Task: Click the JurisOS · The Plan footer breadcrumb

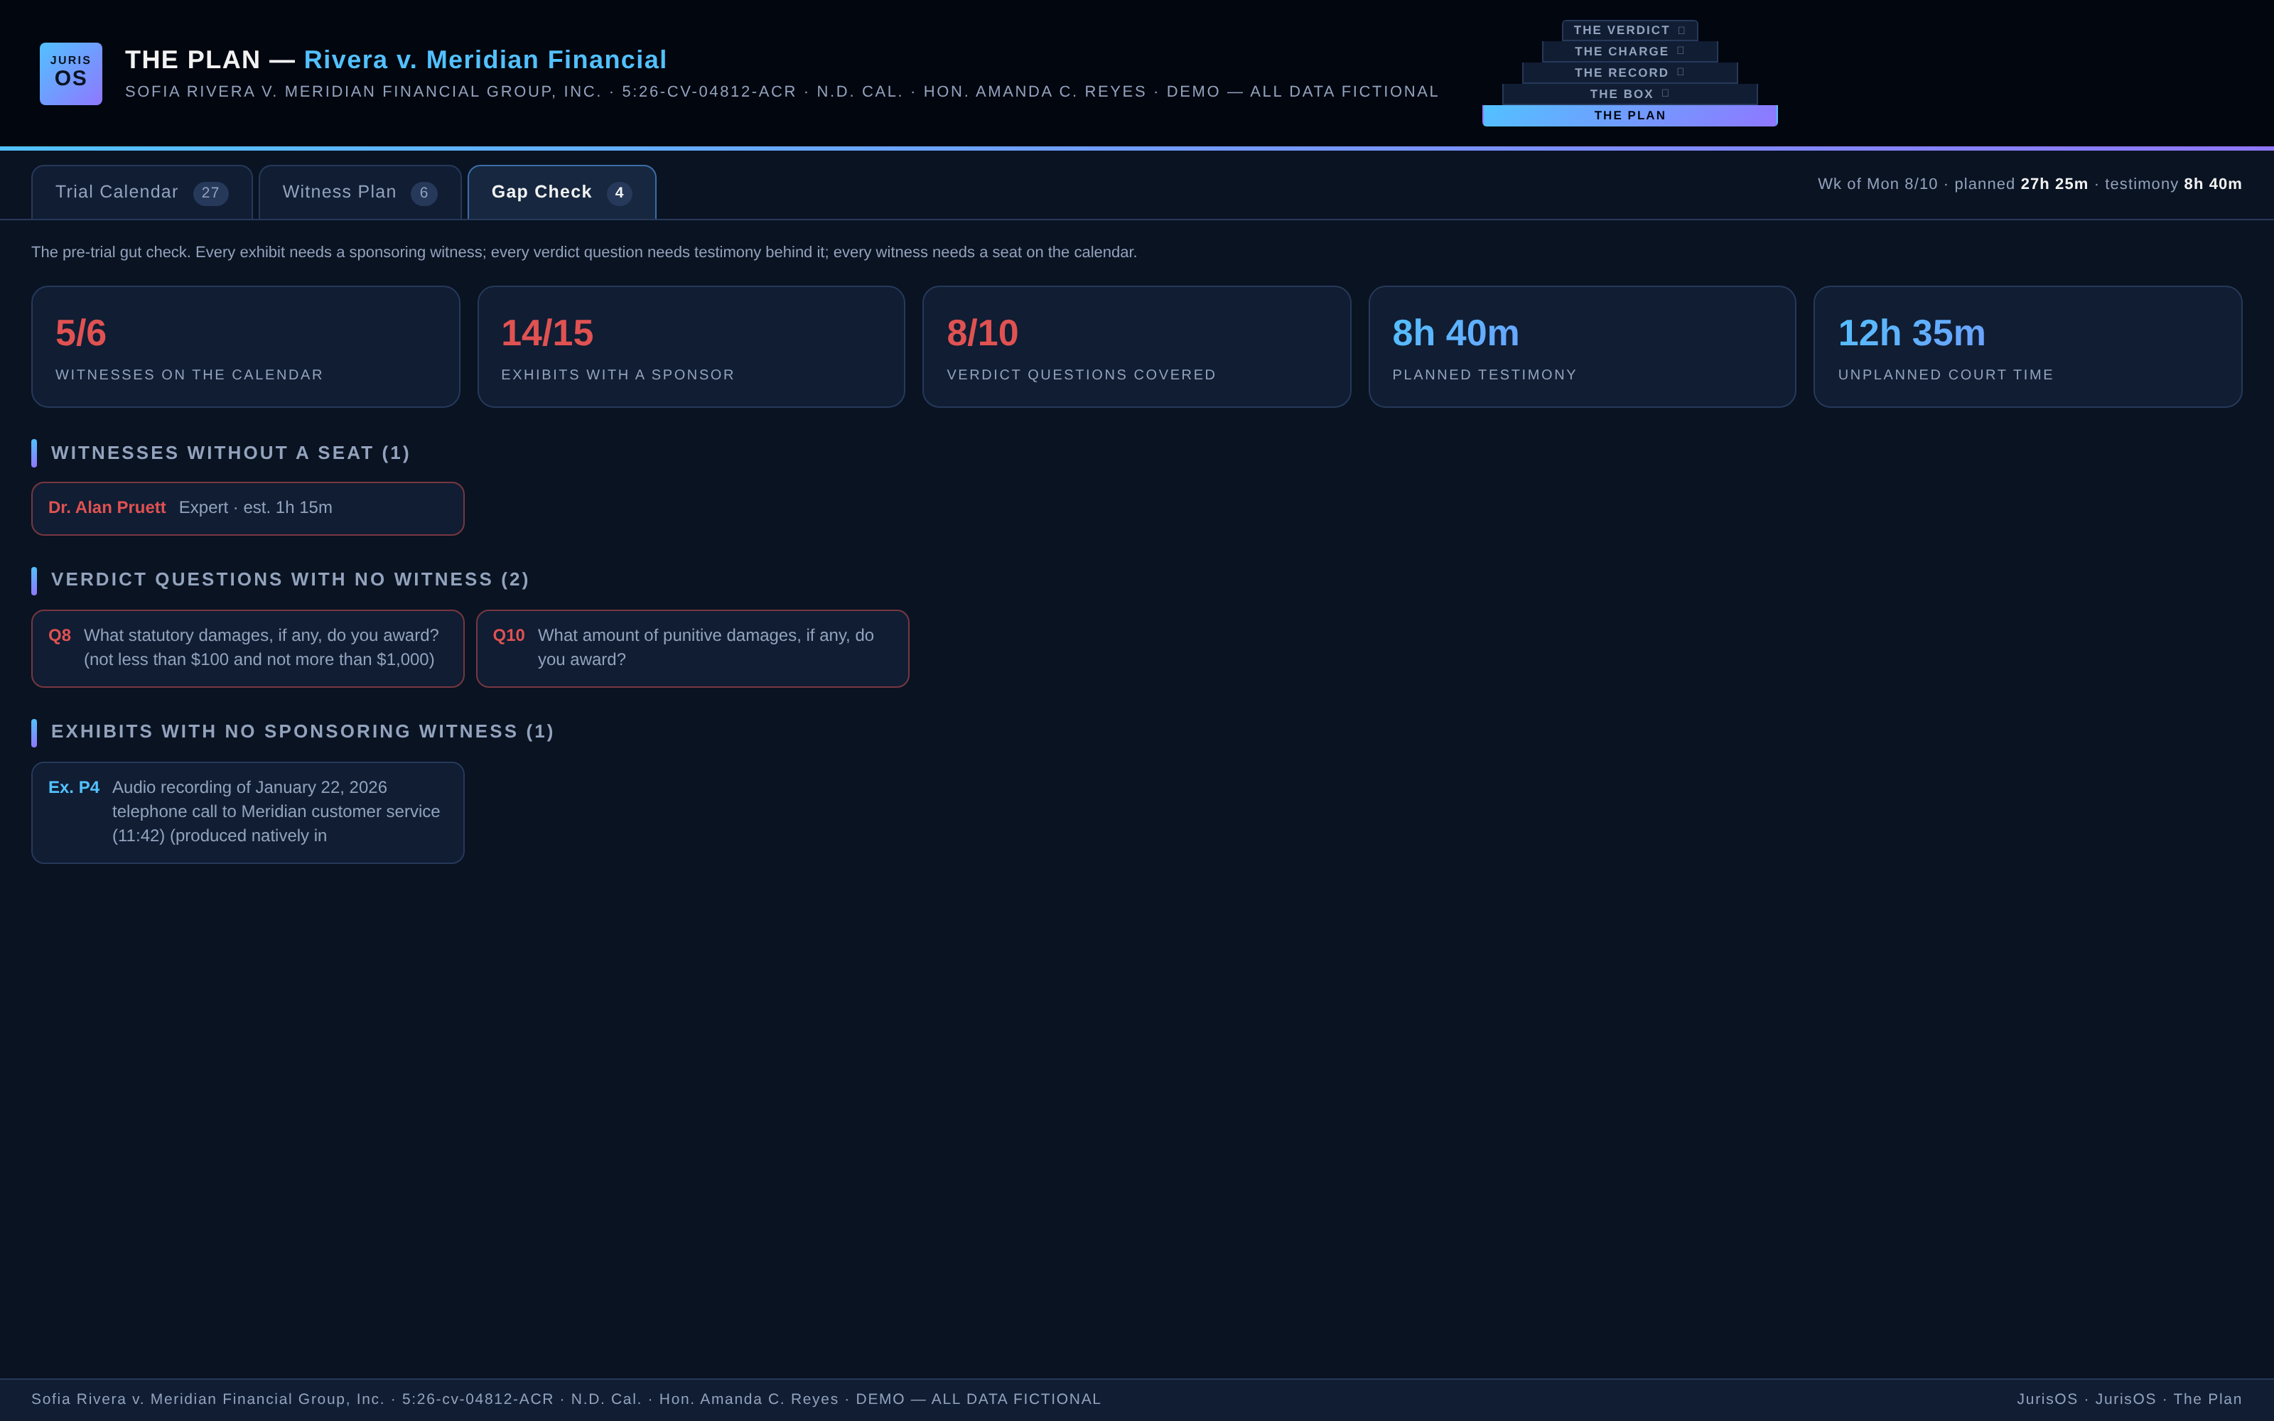Action: tap(2129, 1400)
